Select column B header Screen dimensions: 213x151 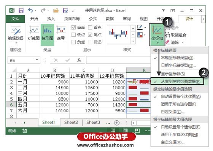55,70
